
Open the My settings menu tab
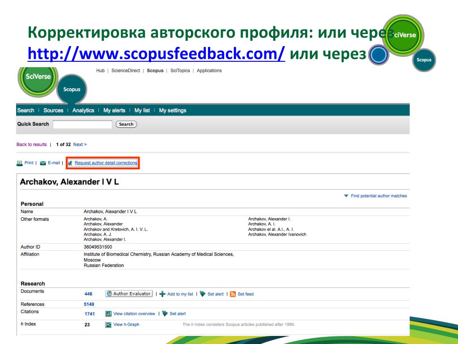[173, 110]
